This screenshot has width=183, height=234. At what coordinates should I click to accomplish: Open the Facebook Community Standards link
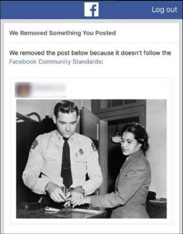tap(56, 62)
